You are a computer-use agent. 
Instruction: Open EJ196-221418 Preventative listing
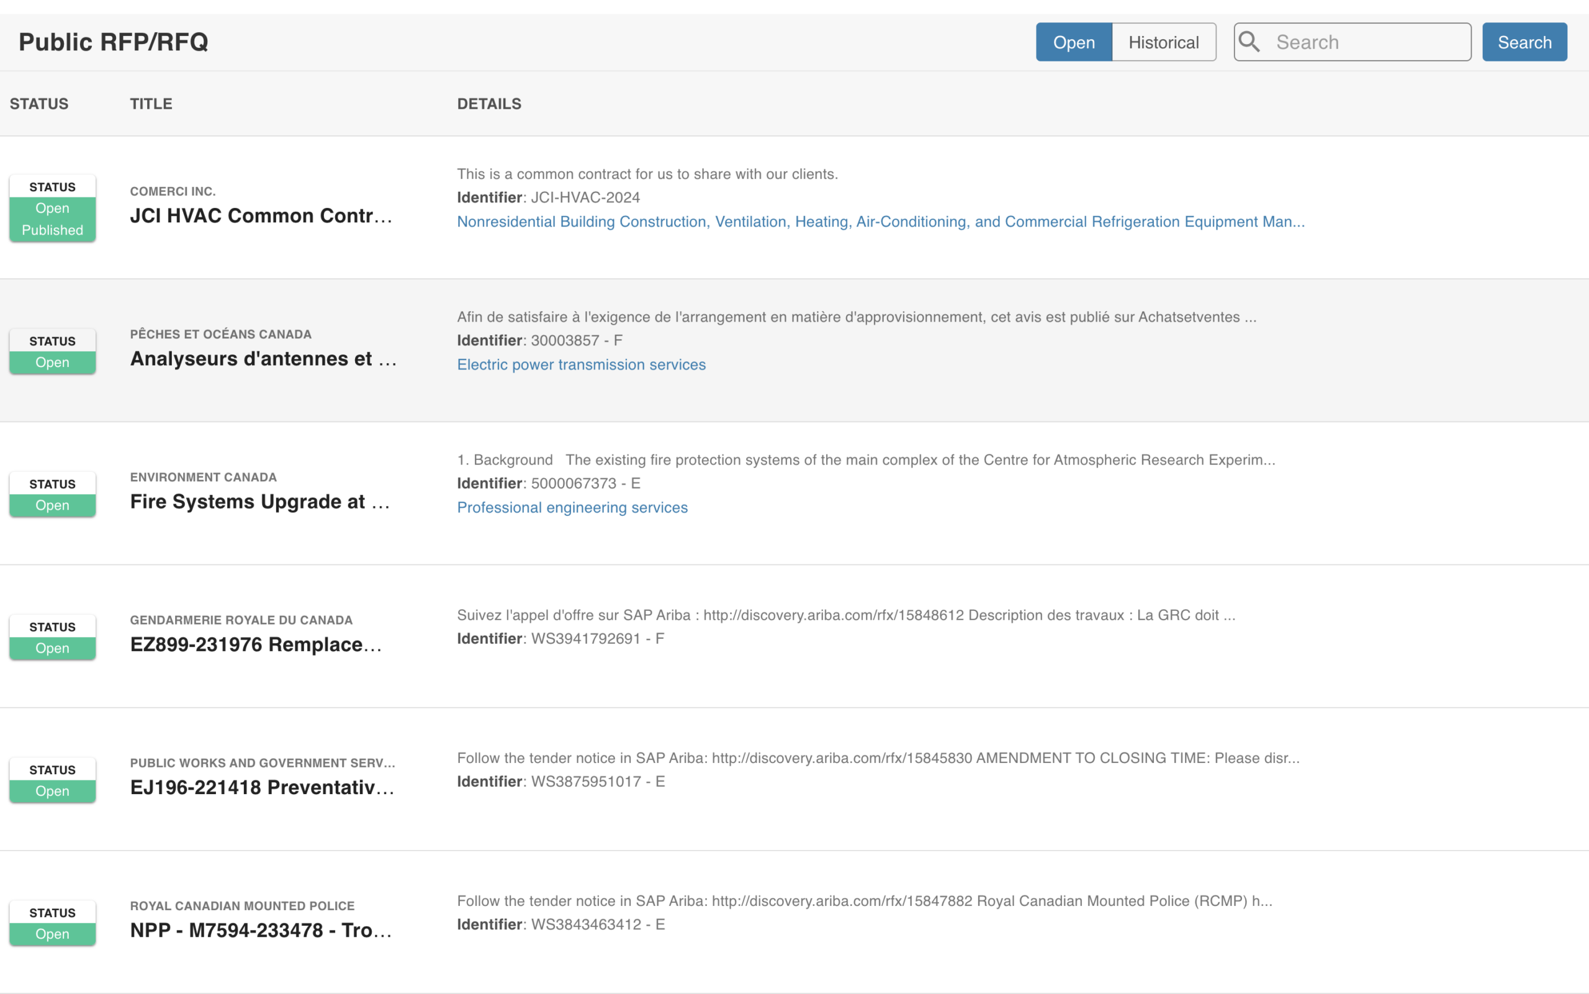coord(261,788)
